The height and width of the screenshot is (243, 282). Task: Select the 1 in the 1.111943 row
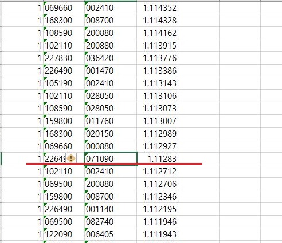(x=23, y=234)
